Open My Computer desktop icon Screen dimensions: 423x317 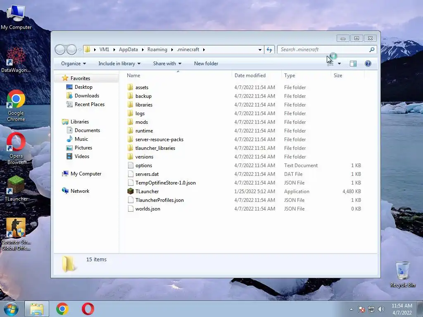pos(16,17)
